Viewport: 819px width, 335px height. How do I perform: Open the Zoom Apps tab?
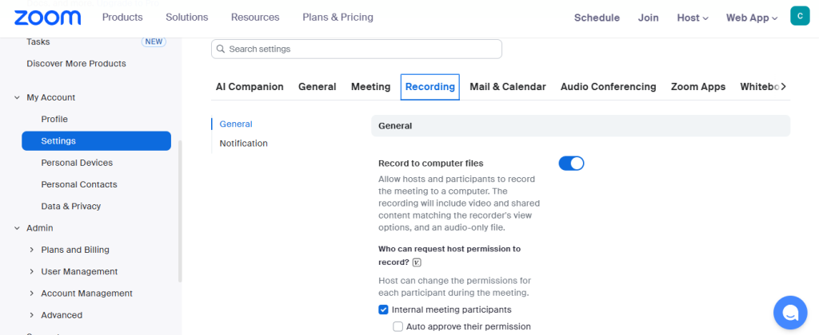[x=698, y=87]
